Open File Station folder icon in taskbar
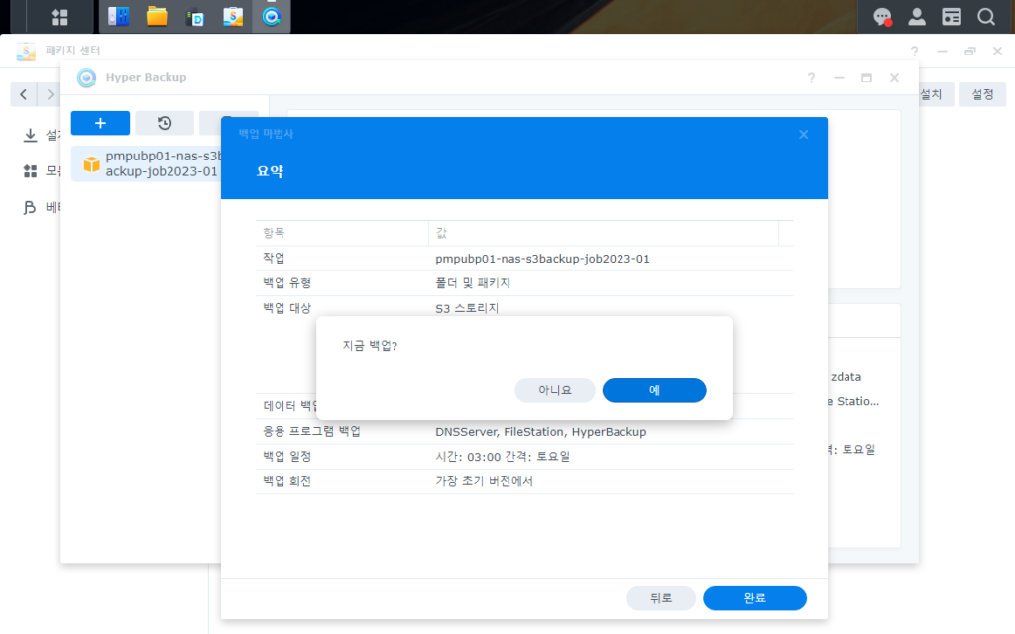Viewport: 1015px width, 634px height. coord(157,16)
